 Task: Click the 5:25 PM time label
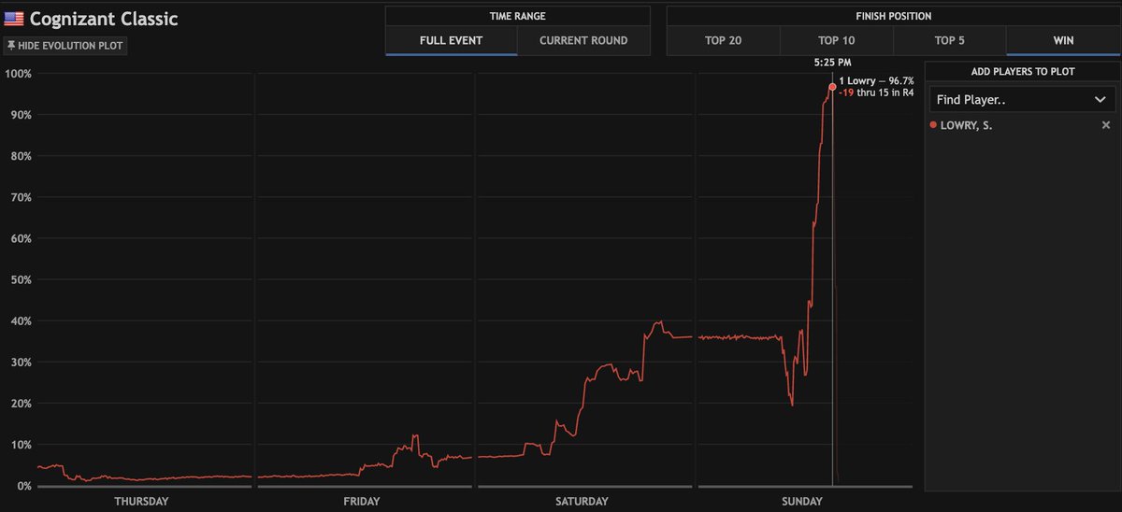point(832,63)
